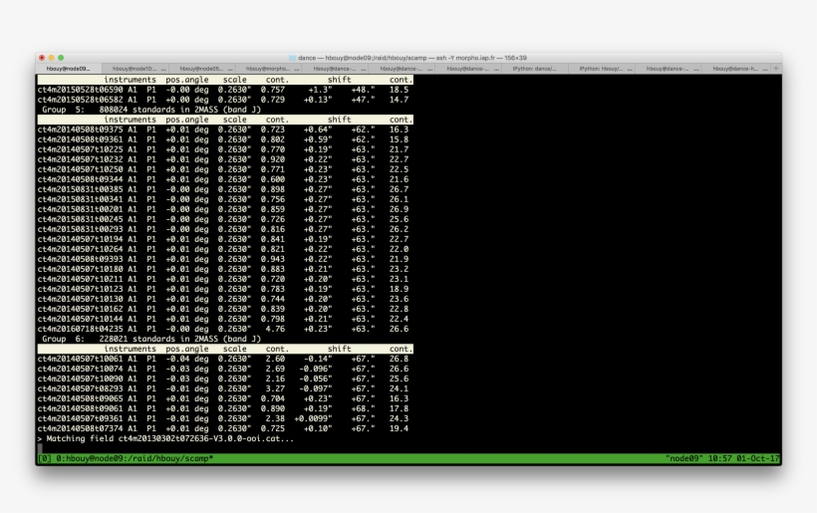The image size is (817, 513).
Task: Click the filename ct4m20140507t10180
Action: pos(81,269)
